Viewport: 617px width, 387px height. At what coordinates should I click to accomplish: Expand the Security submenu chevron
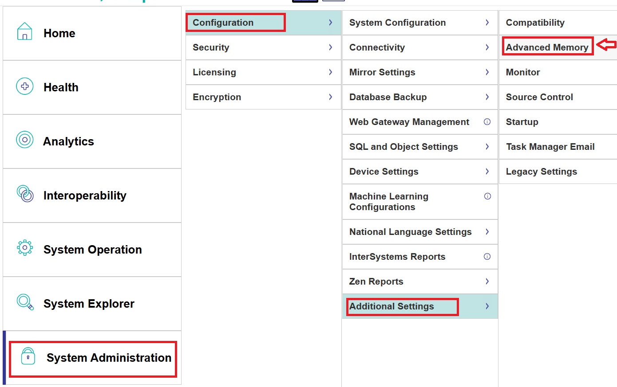330,47
